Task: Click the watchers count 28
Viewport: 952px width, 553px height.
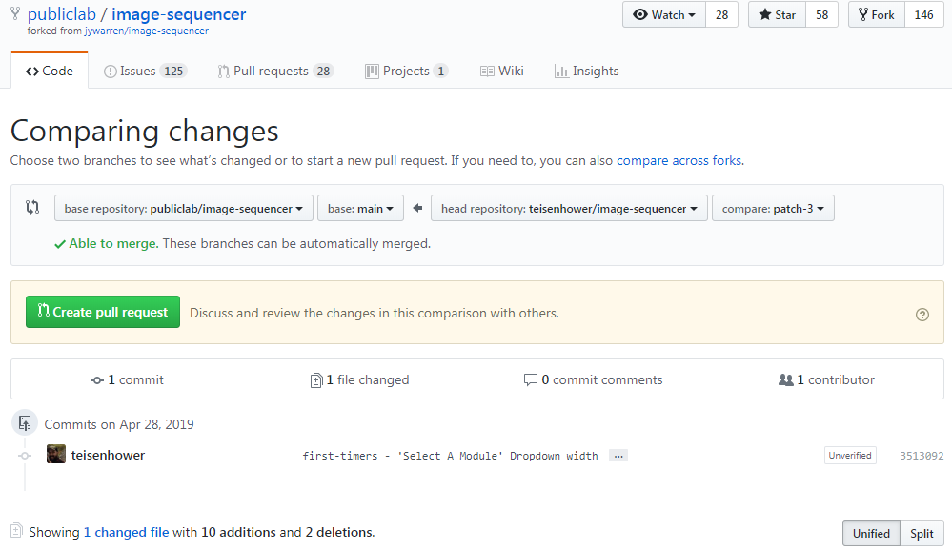Action: point(721,14)
